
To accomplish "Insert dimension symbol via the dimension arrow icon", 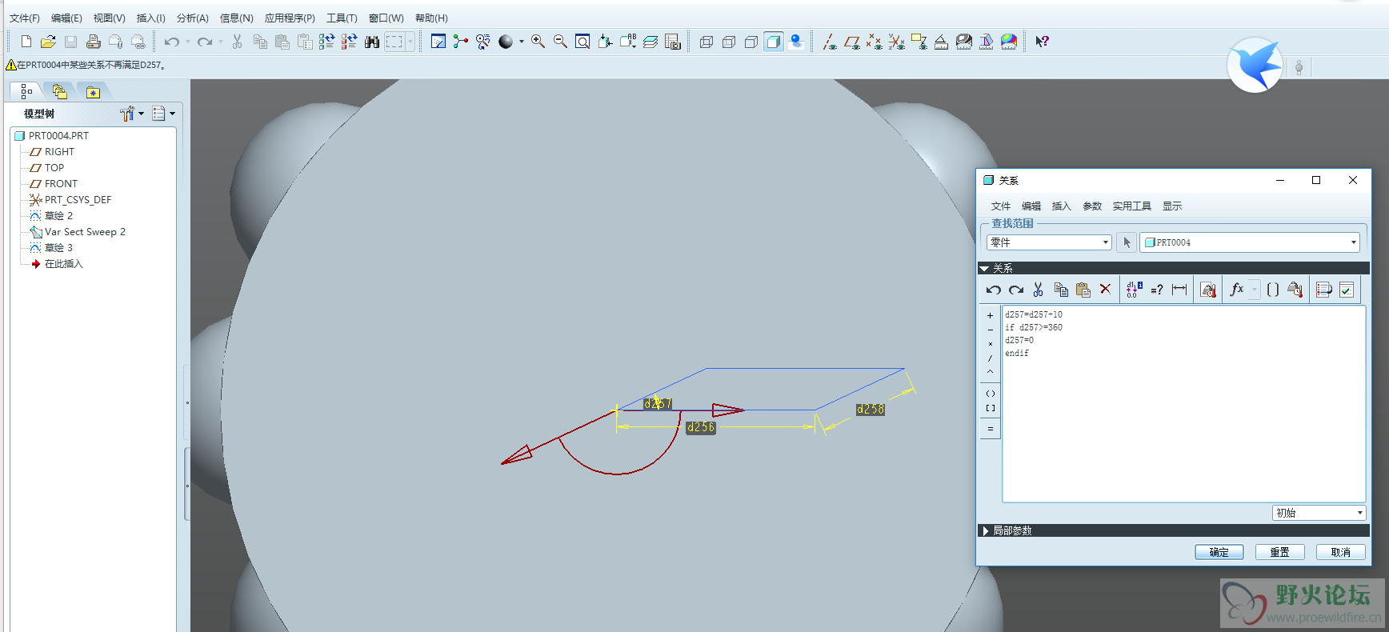I will pyautogui.click(x=1179, y=290).
